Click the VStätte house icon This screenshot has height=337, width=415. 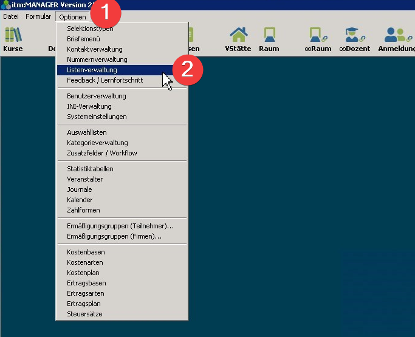[x=238, y=35]
